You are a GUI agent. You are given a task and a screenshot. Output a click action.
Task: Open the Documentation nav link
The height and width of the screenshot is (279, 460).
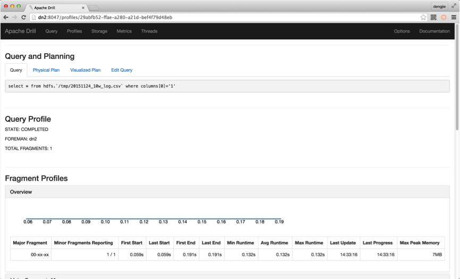point(434,31)
